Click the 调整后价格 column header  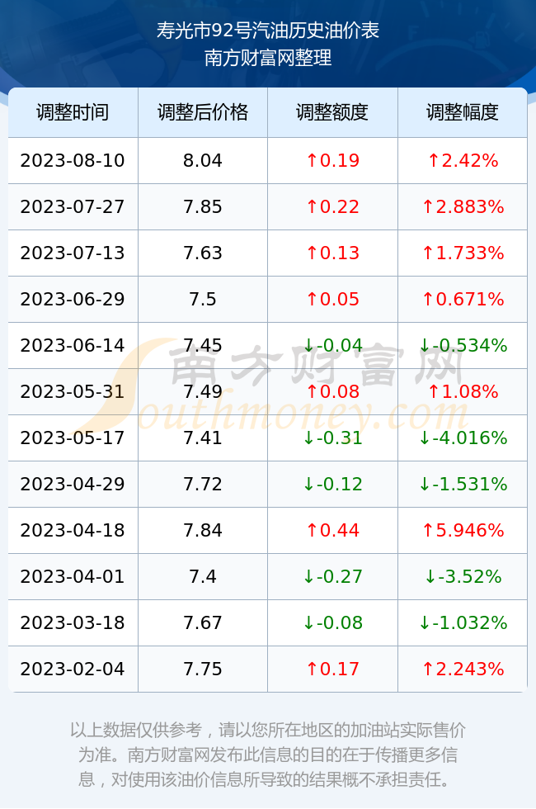(203, 112)
